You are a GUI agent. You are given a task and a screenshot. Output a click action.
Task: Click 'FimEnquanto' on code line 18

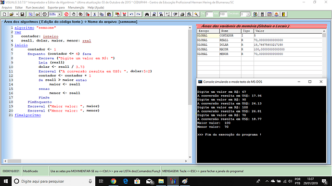point(39,102)
